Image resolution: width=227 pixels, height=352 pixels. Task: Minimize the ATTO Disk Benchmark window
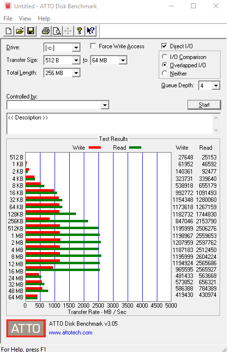[x=171, y=6]
